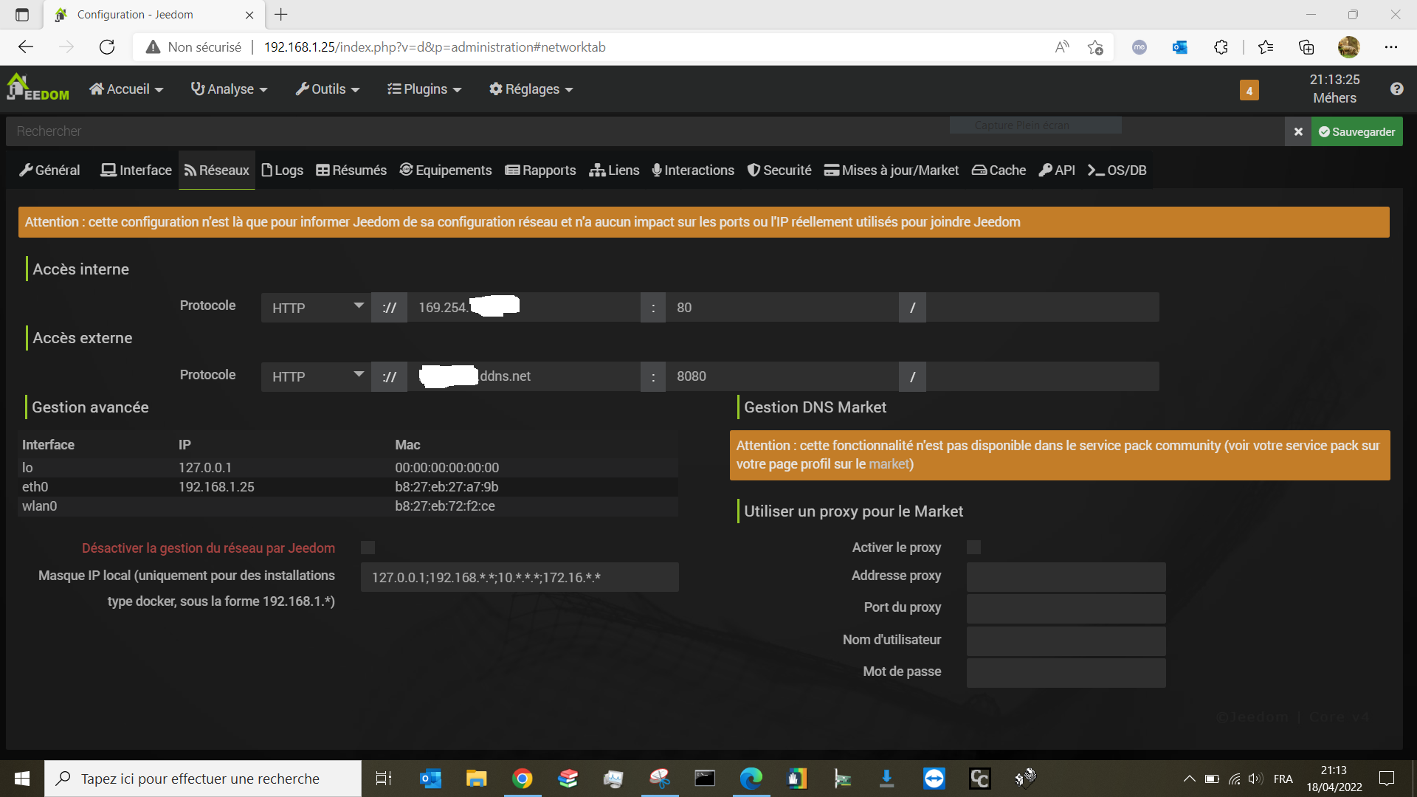
Task: Click the Jeedom logo icon
Action: (x=37, y=88)
